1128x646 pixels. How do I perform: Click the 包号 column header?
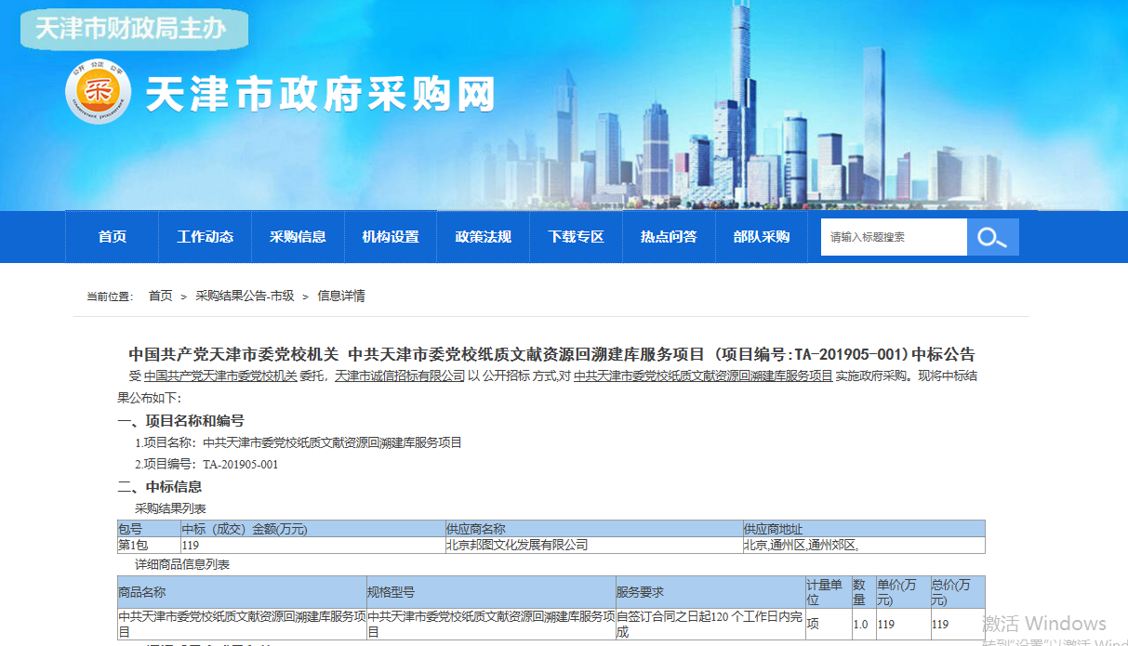pos(148,529)
